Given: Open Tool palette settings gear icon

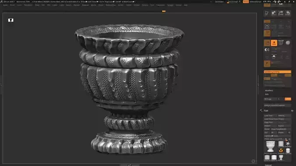Looking at the screenshot, I should coord(292,111).
